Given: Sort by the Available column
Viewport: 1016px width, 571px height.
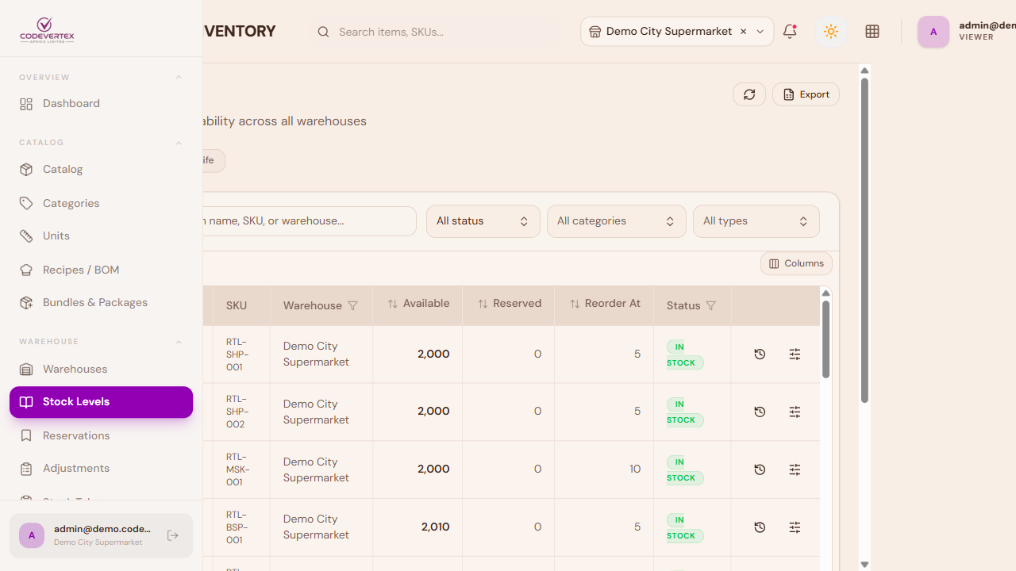Looking at the screenshot, I should tap(418, 304).
